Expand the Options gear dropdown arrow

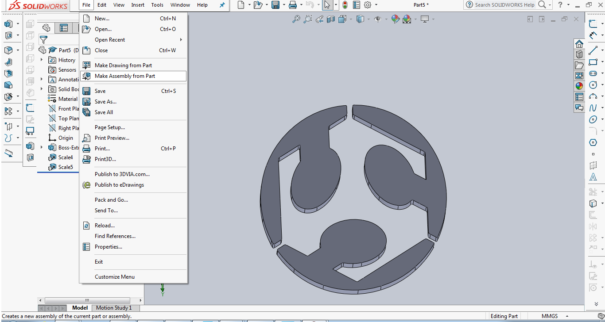tap(376, 5)
